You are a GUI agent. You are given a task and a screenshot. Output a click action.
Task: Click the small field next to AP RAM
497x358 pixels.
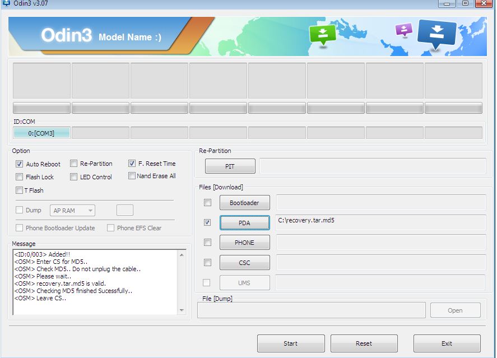tap(125, 210)
